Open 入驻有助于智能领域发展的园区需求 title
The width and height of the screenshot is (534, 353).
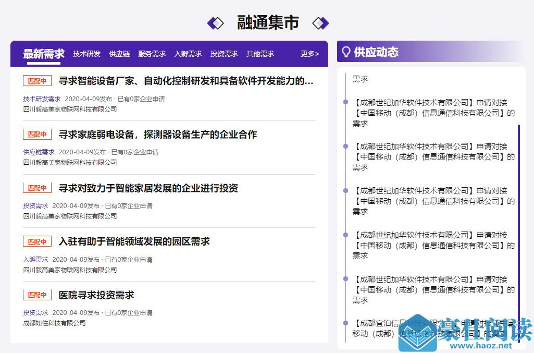[134, 241]
